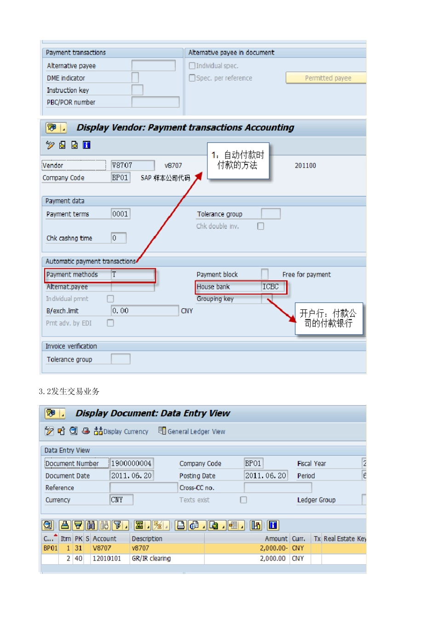Open dropdown arrow next to the Total icon
This screenshot has width=437, height=619.
tap(148, 526)
